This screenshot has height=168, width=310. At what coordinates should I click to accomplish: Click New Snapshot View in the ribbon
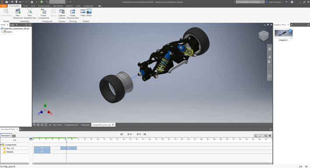pos(30,14)
